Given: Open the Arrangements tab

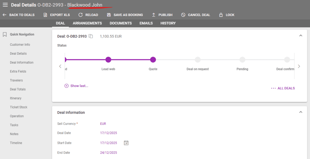Looking at the screenshot, I should (87, 23).
